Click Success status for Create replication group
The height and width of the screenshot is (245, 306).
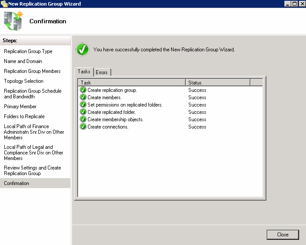click(197, 90)
